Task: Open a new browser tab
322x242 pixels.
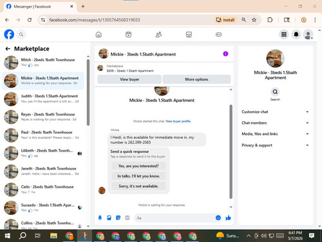Action: (83, 6)
